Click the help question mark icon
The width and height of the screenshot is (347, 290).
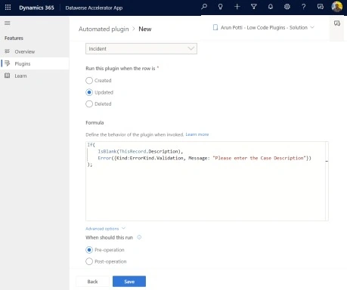click(x=304, y=7)
